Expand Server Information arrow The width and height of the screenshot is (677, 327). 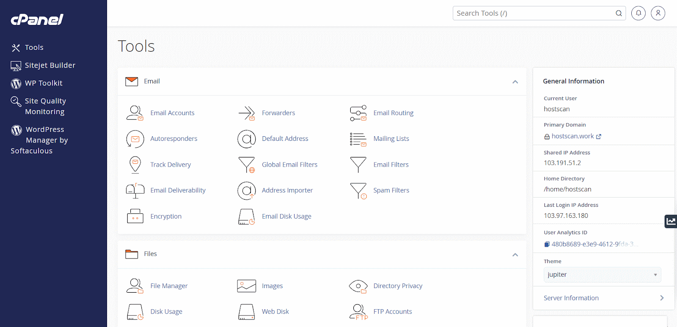point(662,298)
